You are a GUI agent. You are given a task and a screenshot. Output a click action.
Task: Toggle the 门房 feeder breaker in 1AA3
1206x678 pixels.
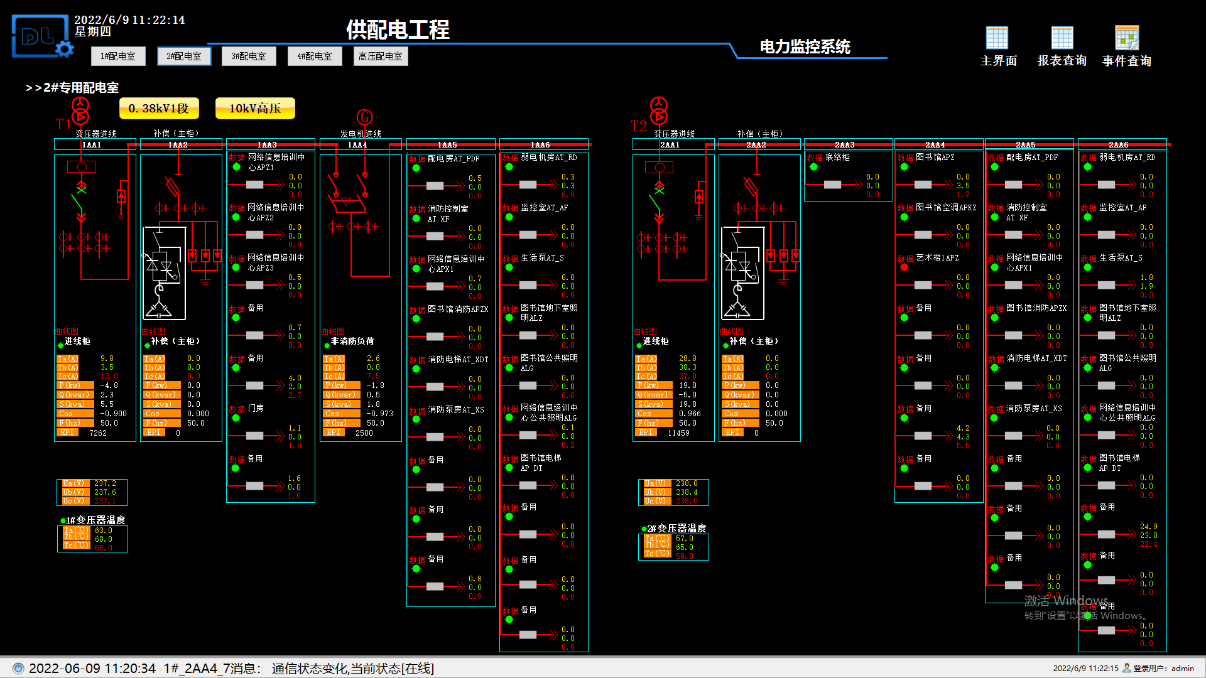[x=254, y=436]
